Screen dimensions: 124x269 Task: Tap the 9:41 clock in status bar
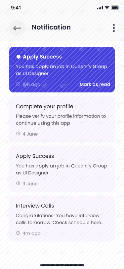tap(16, 8)
